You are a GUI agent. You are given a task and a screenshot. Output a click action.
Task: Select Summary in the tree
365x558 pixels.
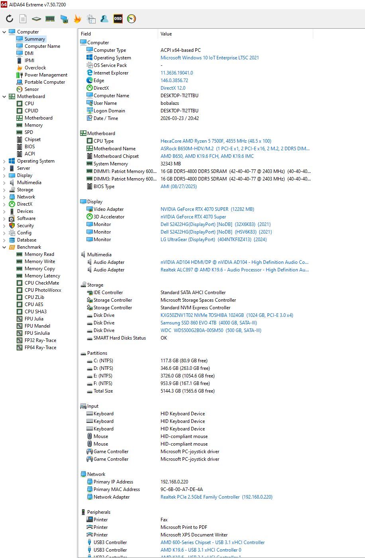pyautogui.click(x=35, y=39)
